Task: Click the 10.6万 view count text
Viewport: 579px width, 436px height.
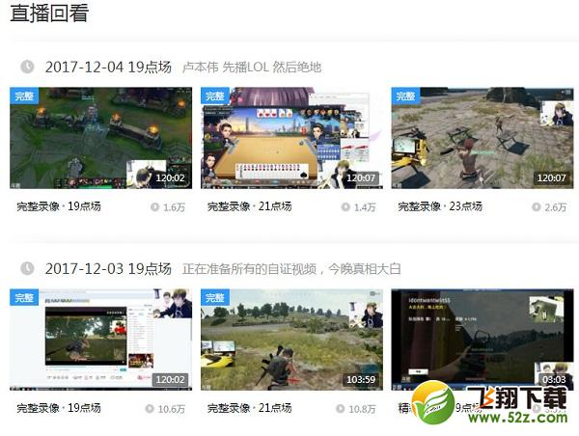Action: [x=172, y=409]
